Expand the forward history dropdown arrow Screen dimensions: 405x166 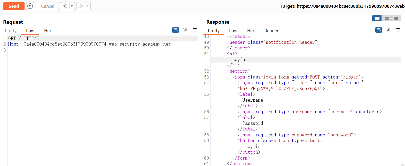88,6
